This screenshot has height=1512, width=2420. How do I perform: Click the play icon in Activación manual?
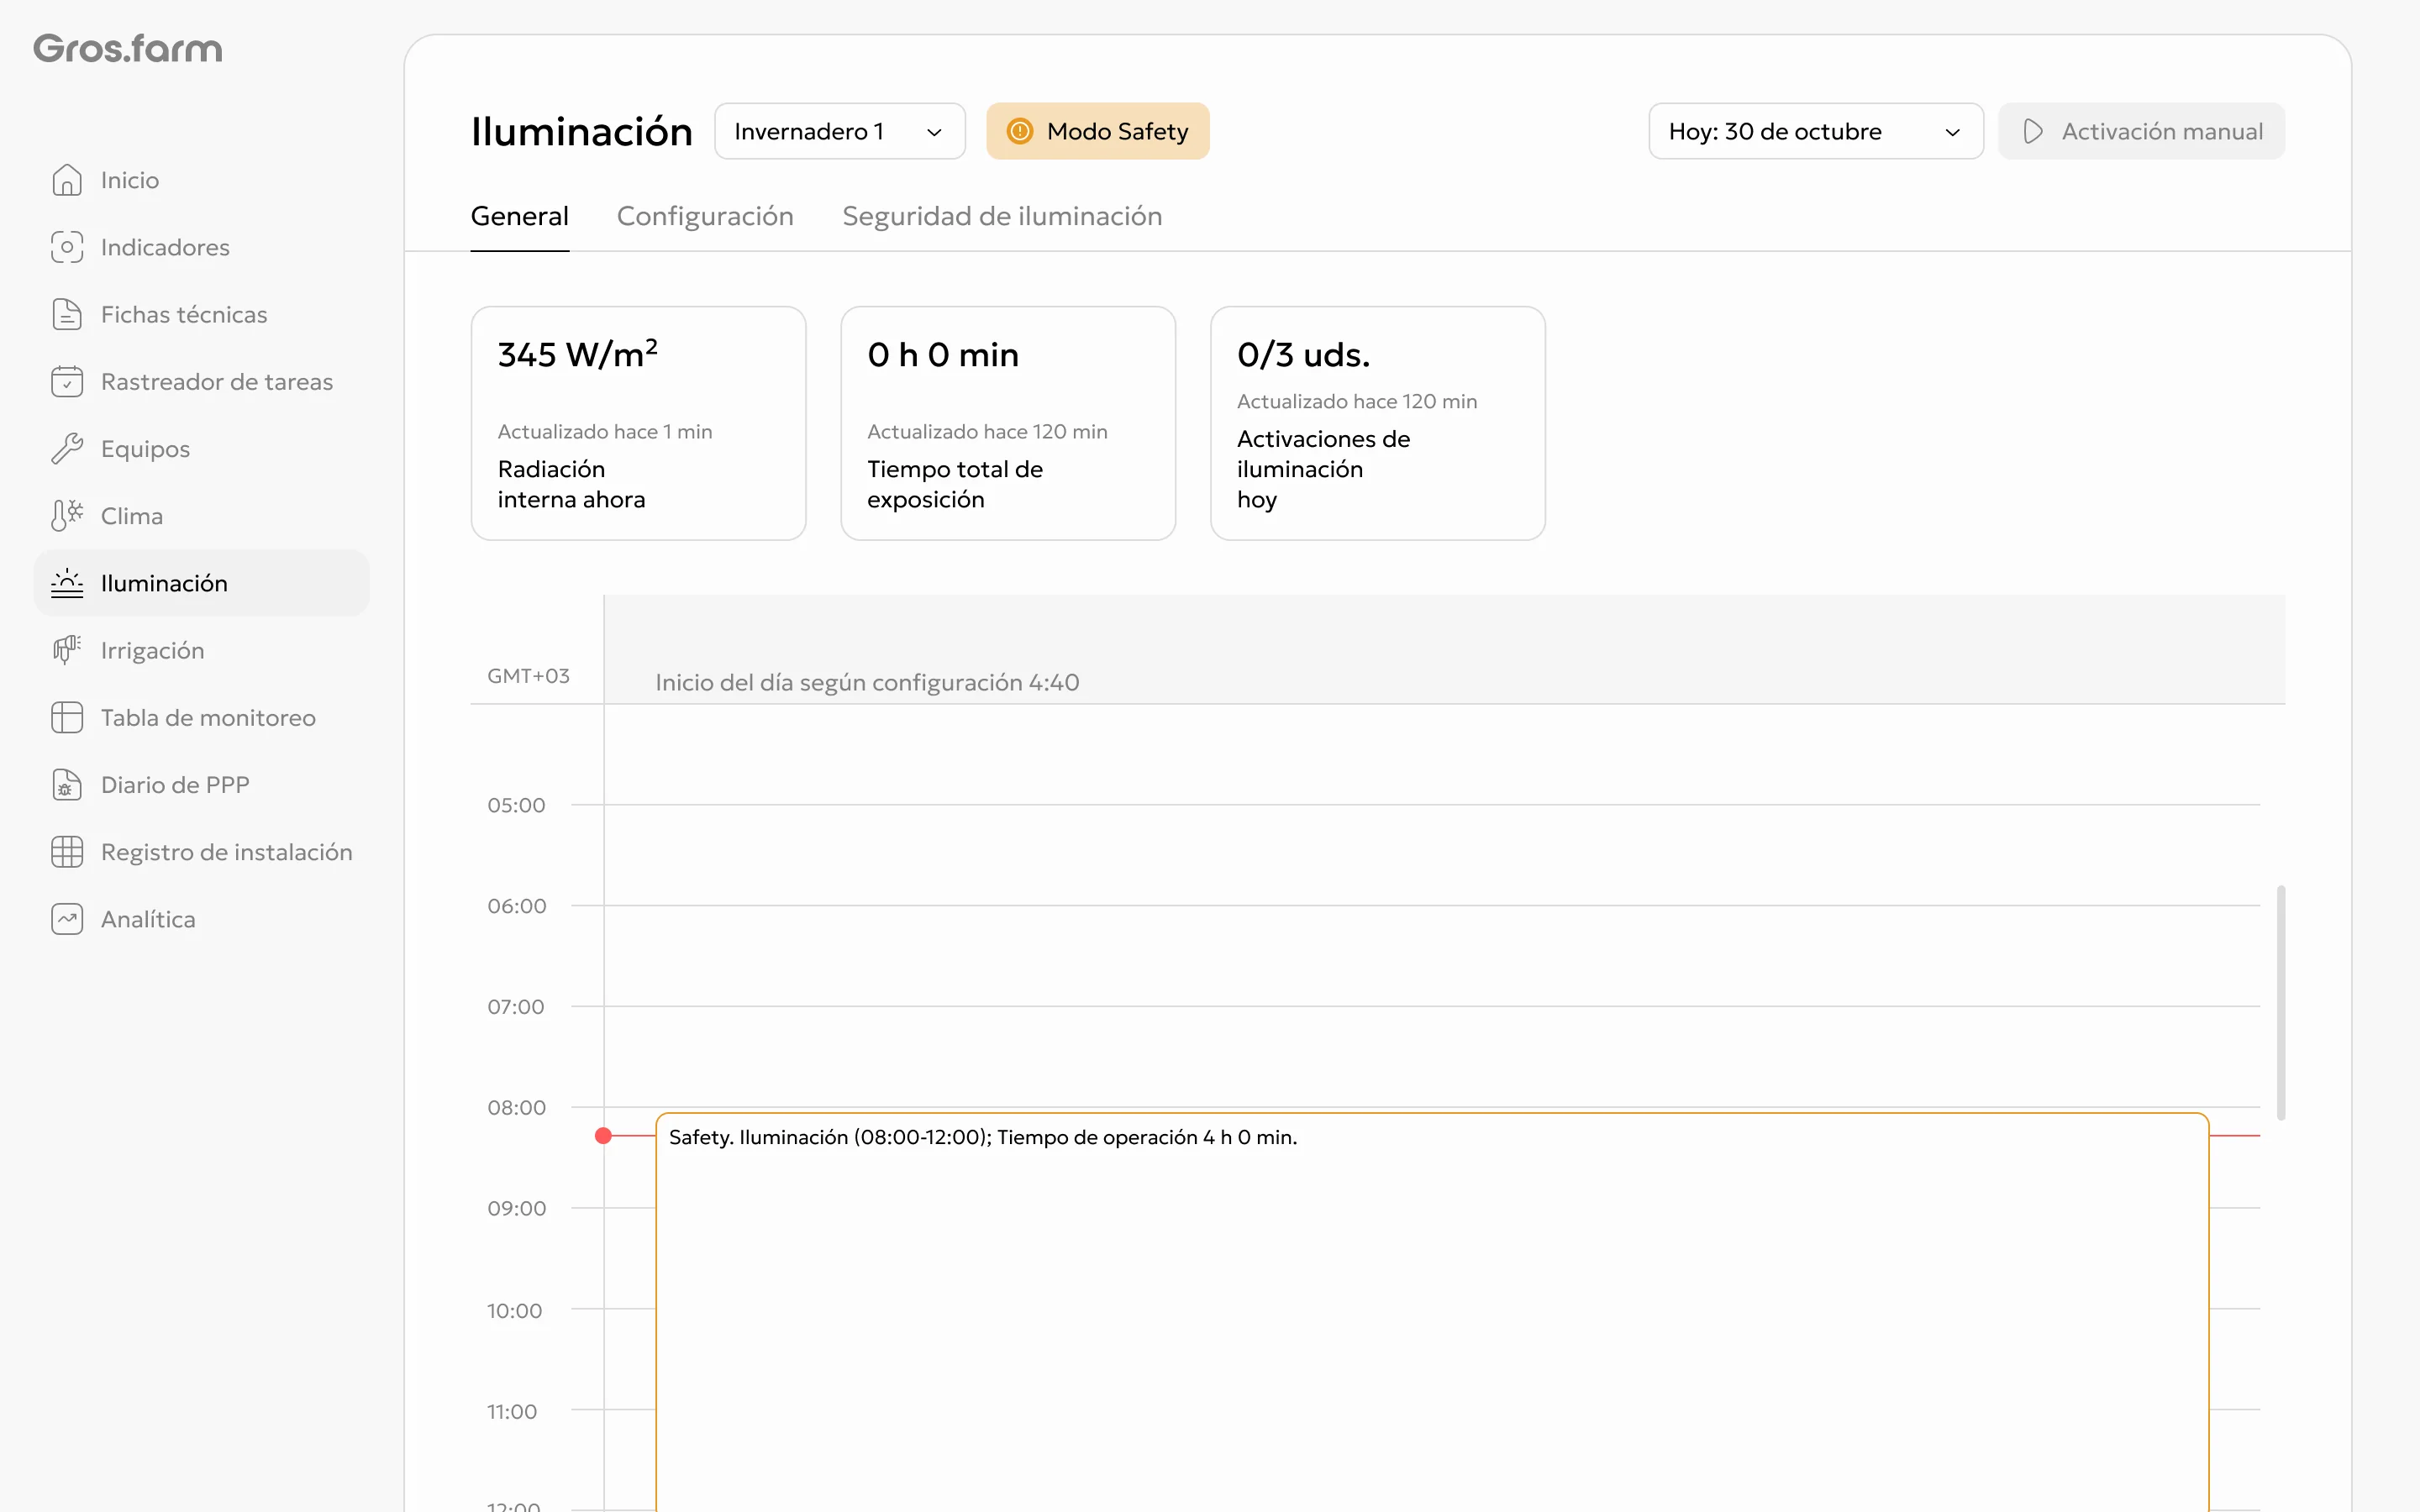pos(2032,131)
